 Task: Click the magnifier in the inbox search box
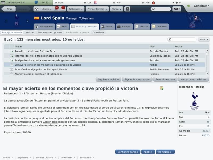point(170,39)
